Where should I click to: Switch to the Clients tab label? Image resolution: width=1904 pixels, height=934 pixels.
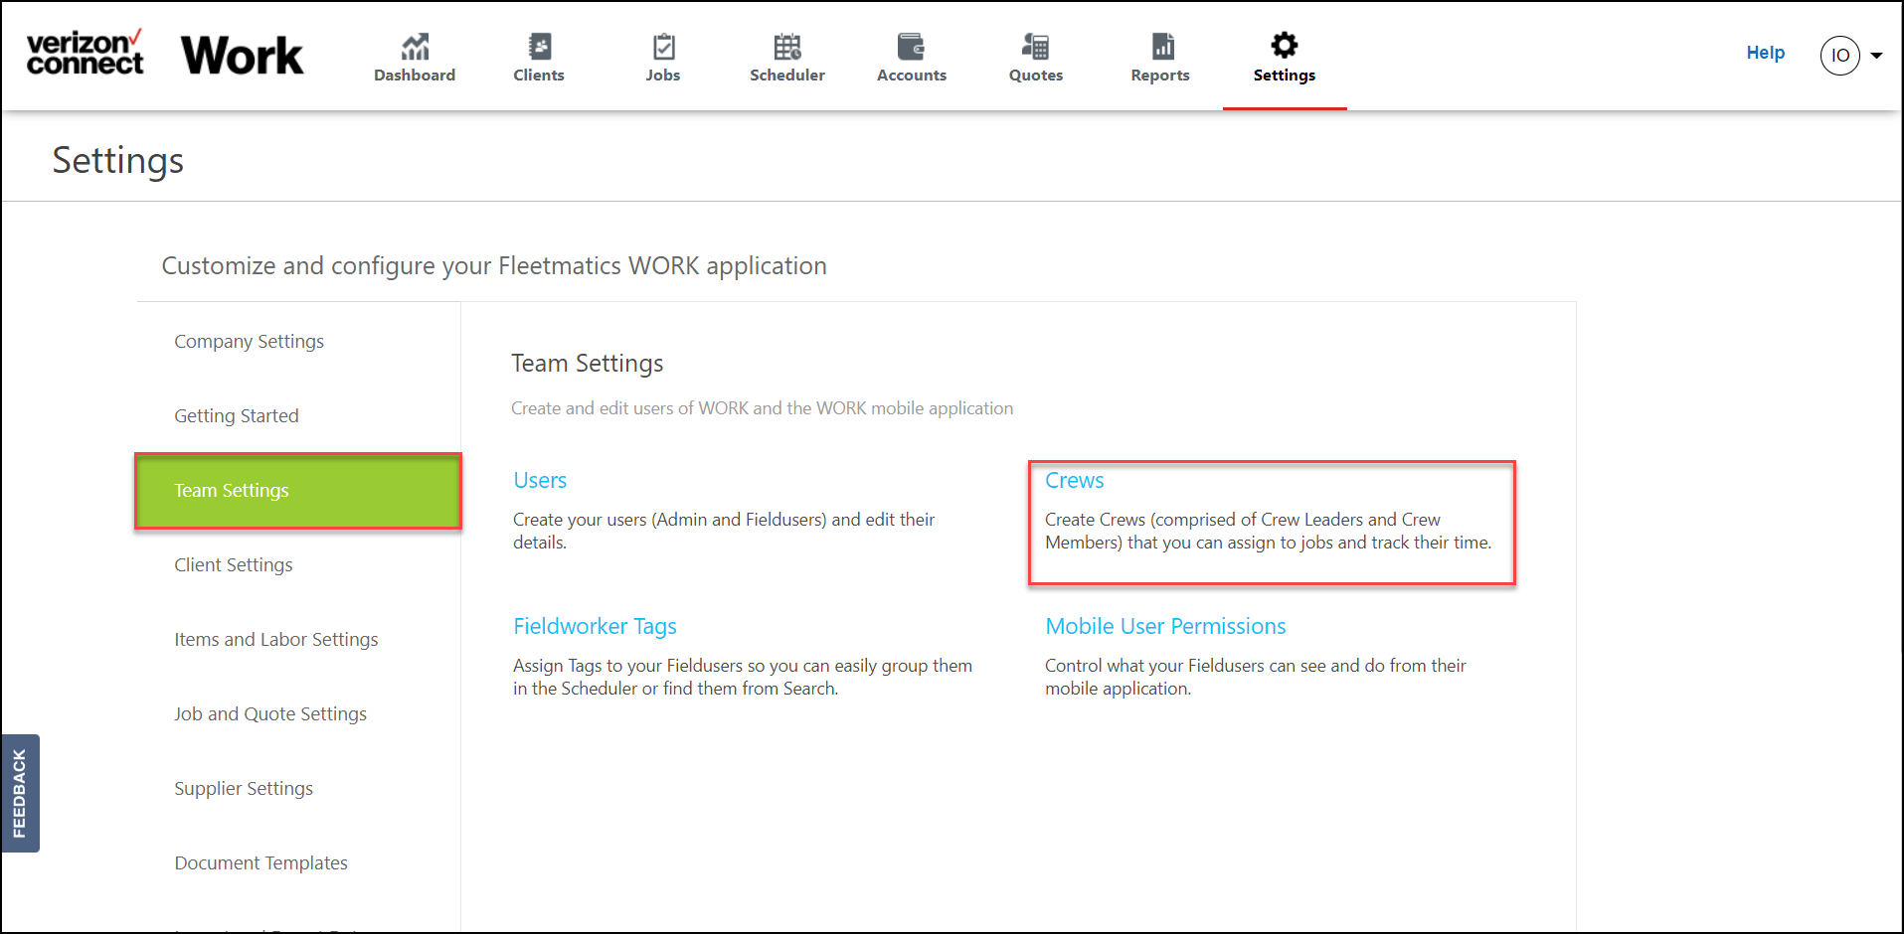(539, 76)
